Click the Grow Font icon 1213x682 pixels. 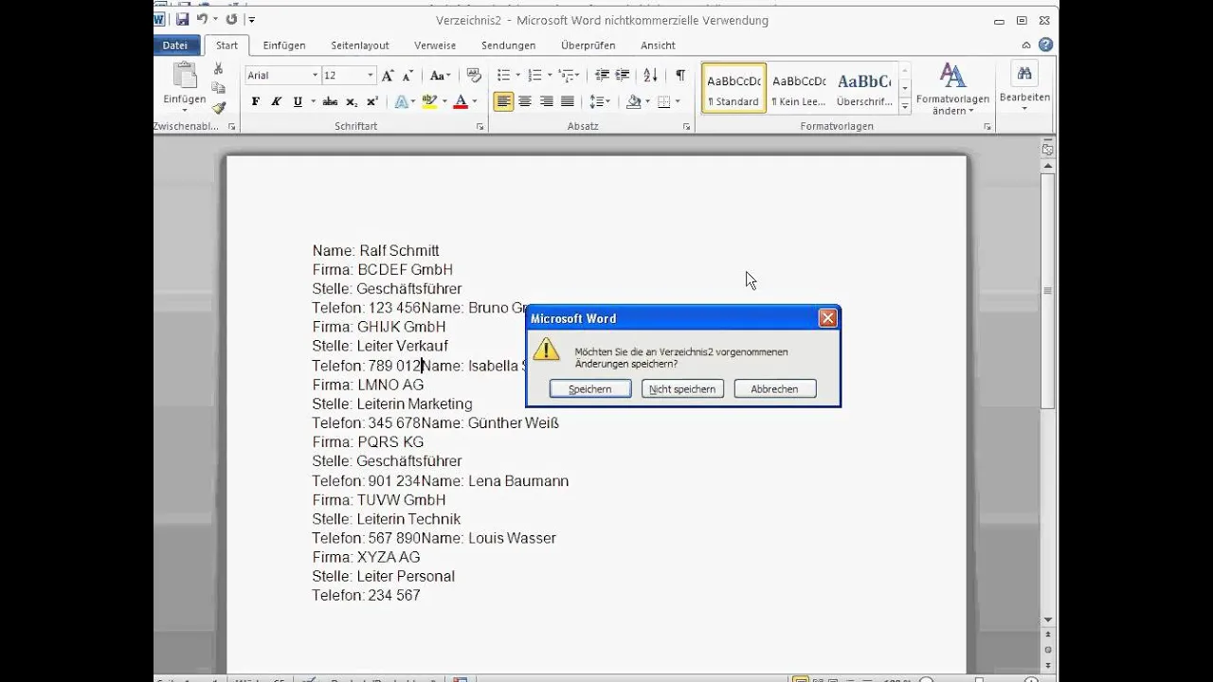pyautogui.click(x=388, y=75)
